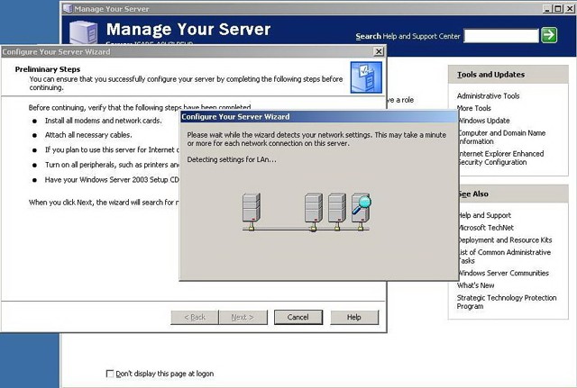Viewport: 577px width, 388px height.
Task: Close the Manage Your Server window
Action: click(570, 9)
